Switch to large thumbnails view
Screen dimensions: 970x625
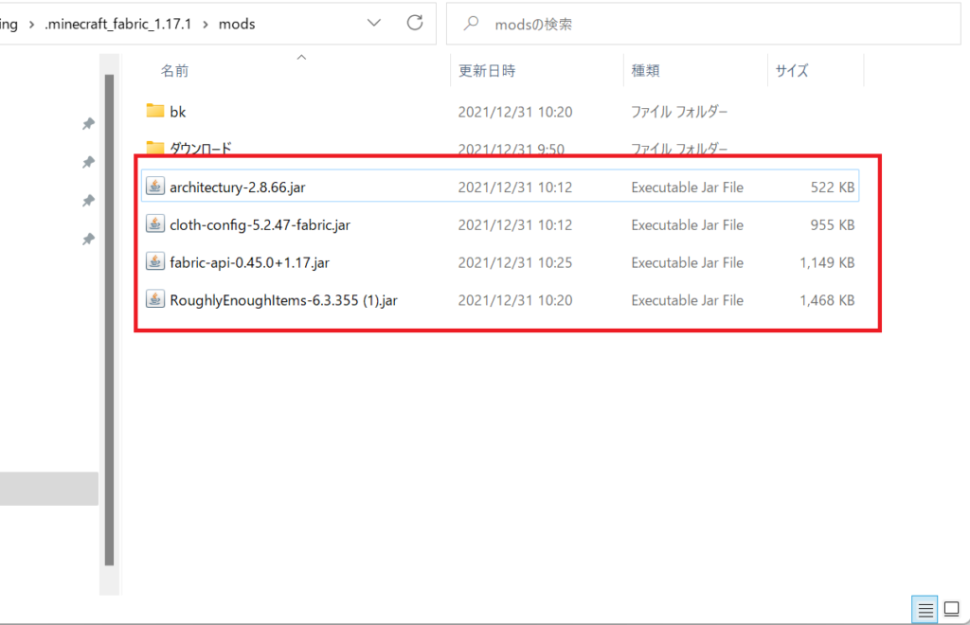point(951,609)
